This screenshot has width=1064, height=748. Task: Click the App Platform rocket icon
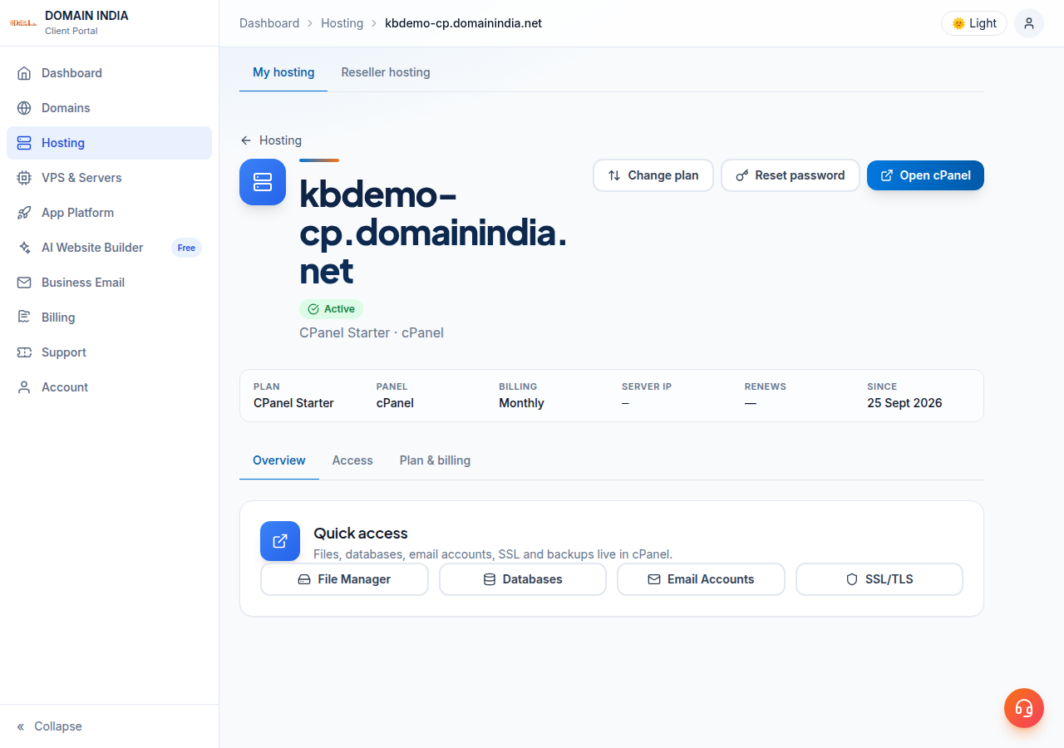(24, 213)
